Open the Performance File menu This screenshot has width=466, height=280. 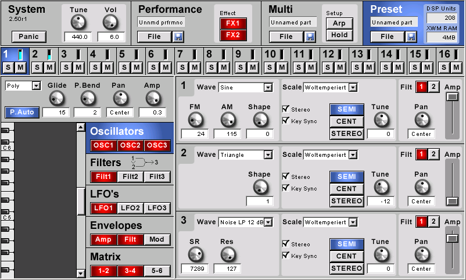(154, 37)
